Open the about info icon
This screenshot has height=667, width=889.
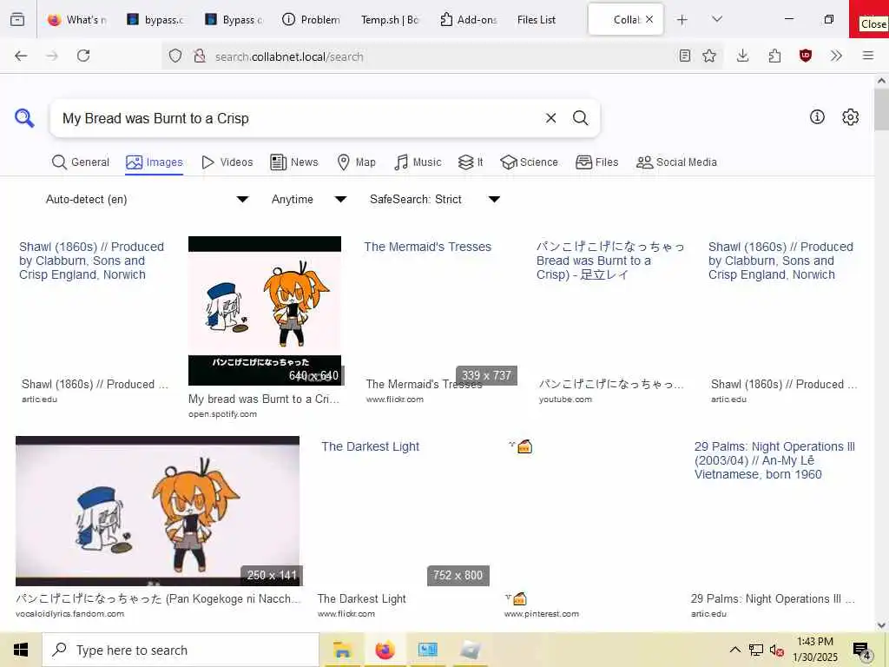(x=817, y=117)
